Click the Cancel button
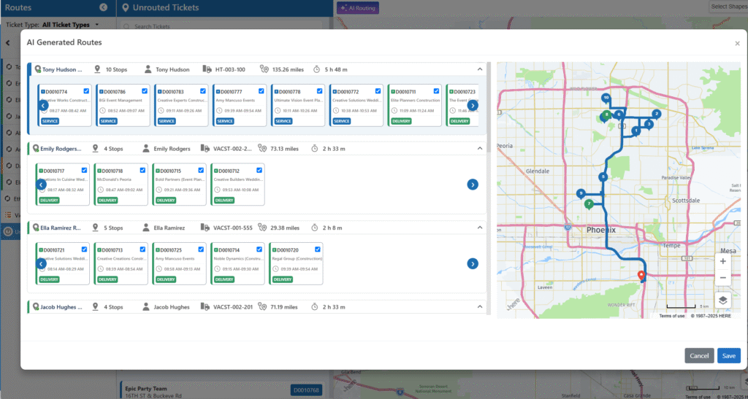748x399 pixels. pos(699,356)
